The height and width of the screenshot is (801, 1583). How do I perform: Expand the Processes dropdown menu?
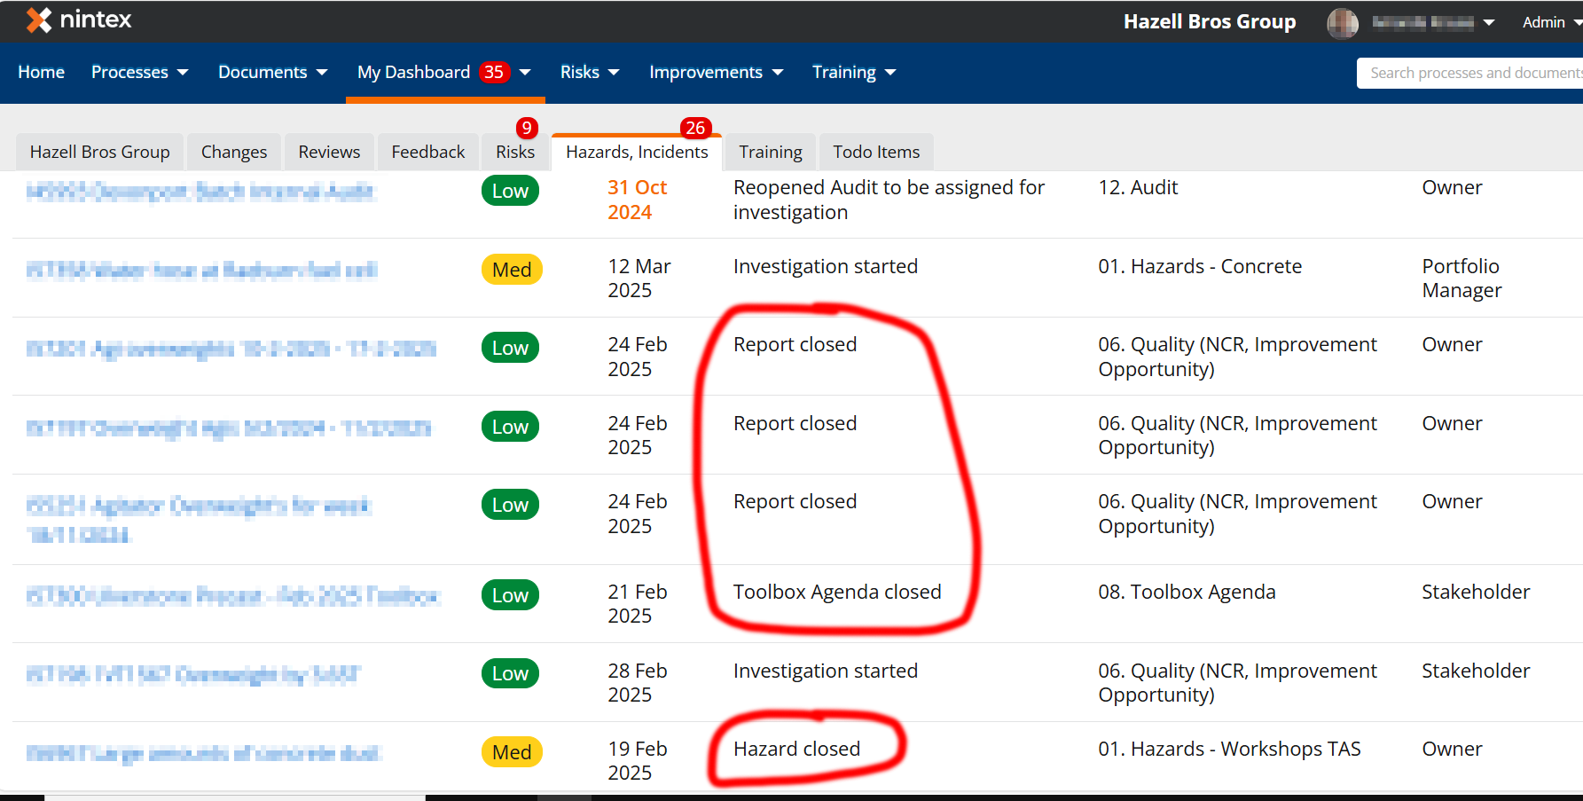coord(139,72)
